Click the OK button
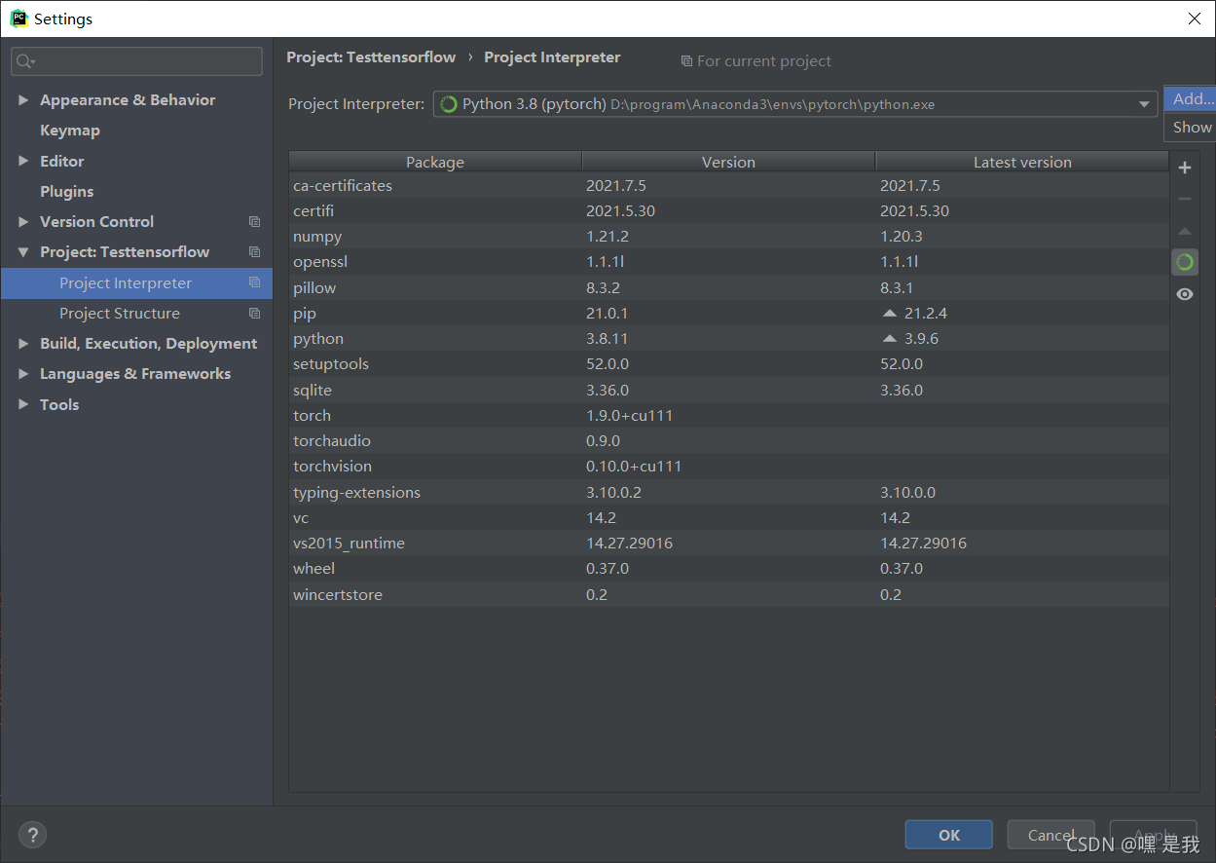The width and height of the screenshot is (1216, 863). pyautogui.click(x=949, y=835)
